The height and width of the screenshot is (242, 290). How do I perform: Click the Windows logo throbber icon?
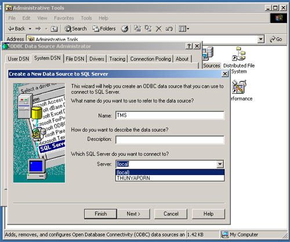point(278,18)
